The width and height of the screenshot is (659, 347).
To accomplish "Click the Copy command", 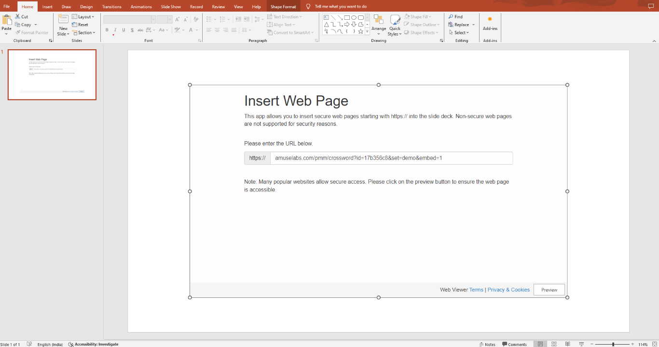I will (23, 25).
